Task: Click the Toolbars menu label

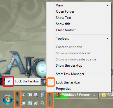Action: (x=62, y=39)
